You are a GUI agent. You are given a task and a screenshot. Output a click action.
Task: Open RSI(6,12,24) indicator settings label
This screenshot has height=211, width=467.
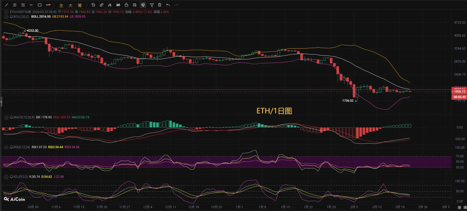point(22,147)
